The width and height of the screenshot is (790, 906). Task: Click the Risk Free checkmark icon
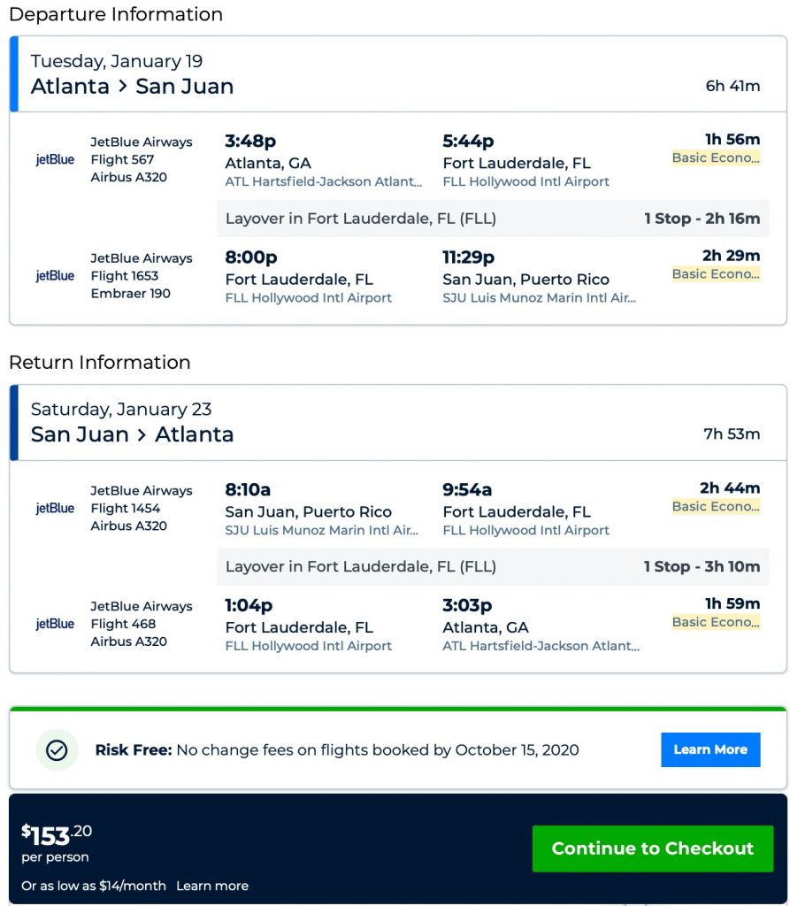57,750
